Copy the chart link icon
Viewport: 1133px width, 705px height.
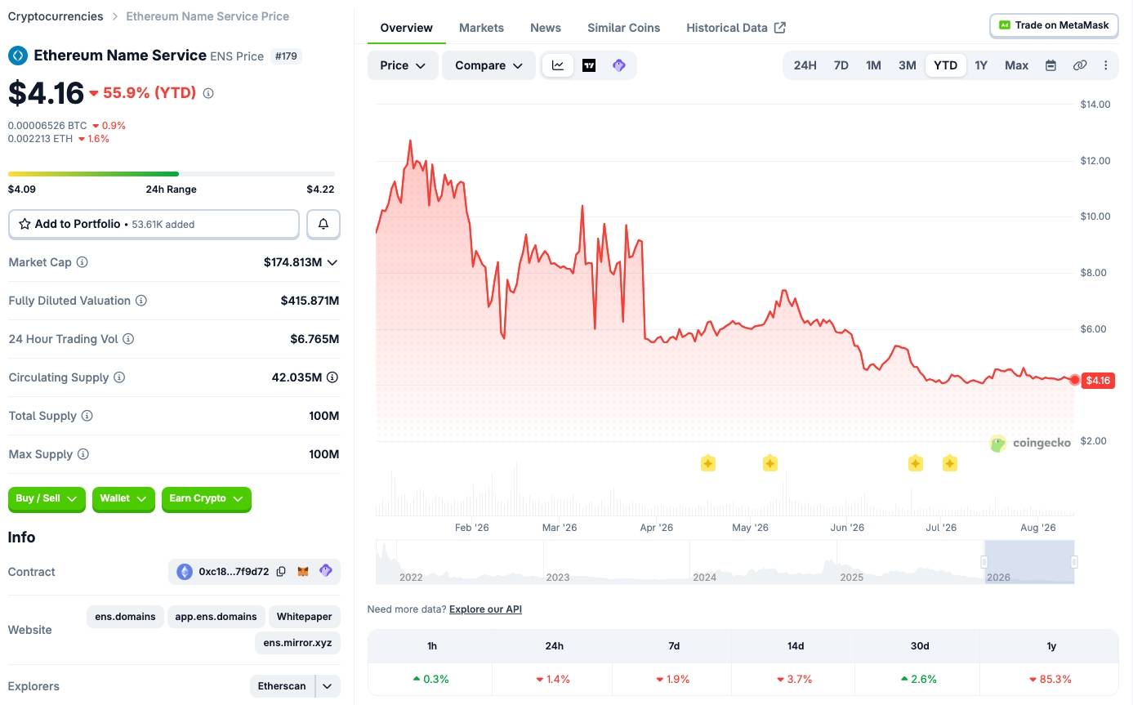[1080, 65]
